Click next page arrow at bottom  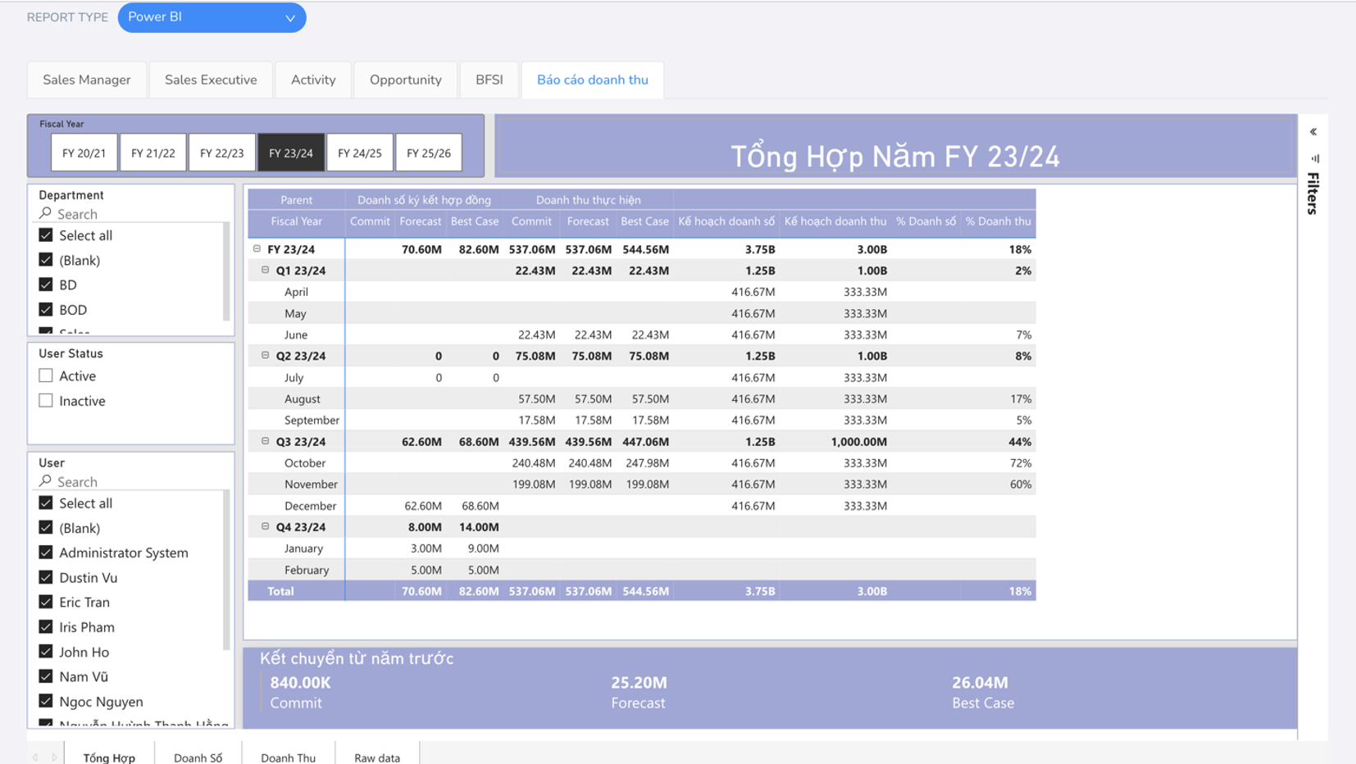(x=54, y=757)
